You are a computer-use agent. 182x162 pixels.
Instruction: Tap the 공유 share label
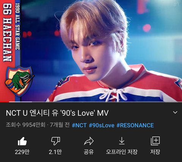point(89,152)
